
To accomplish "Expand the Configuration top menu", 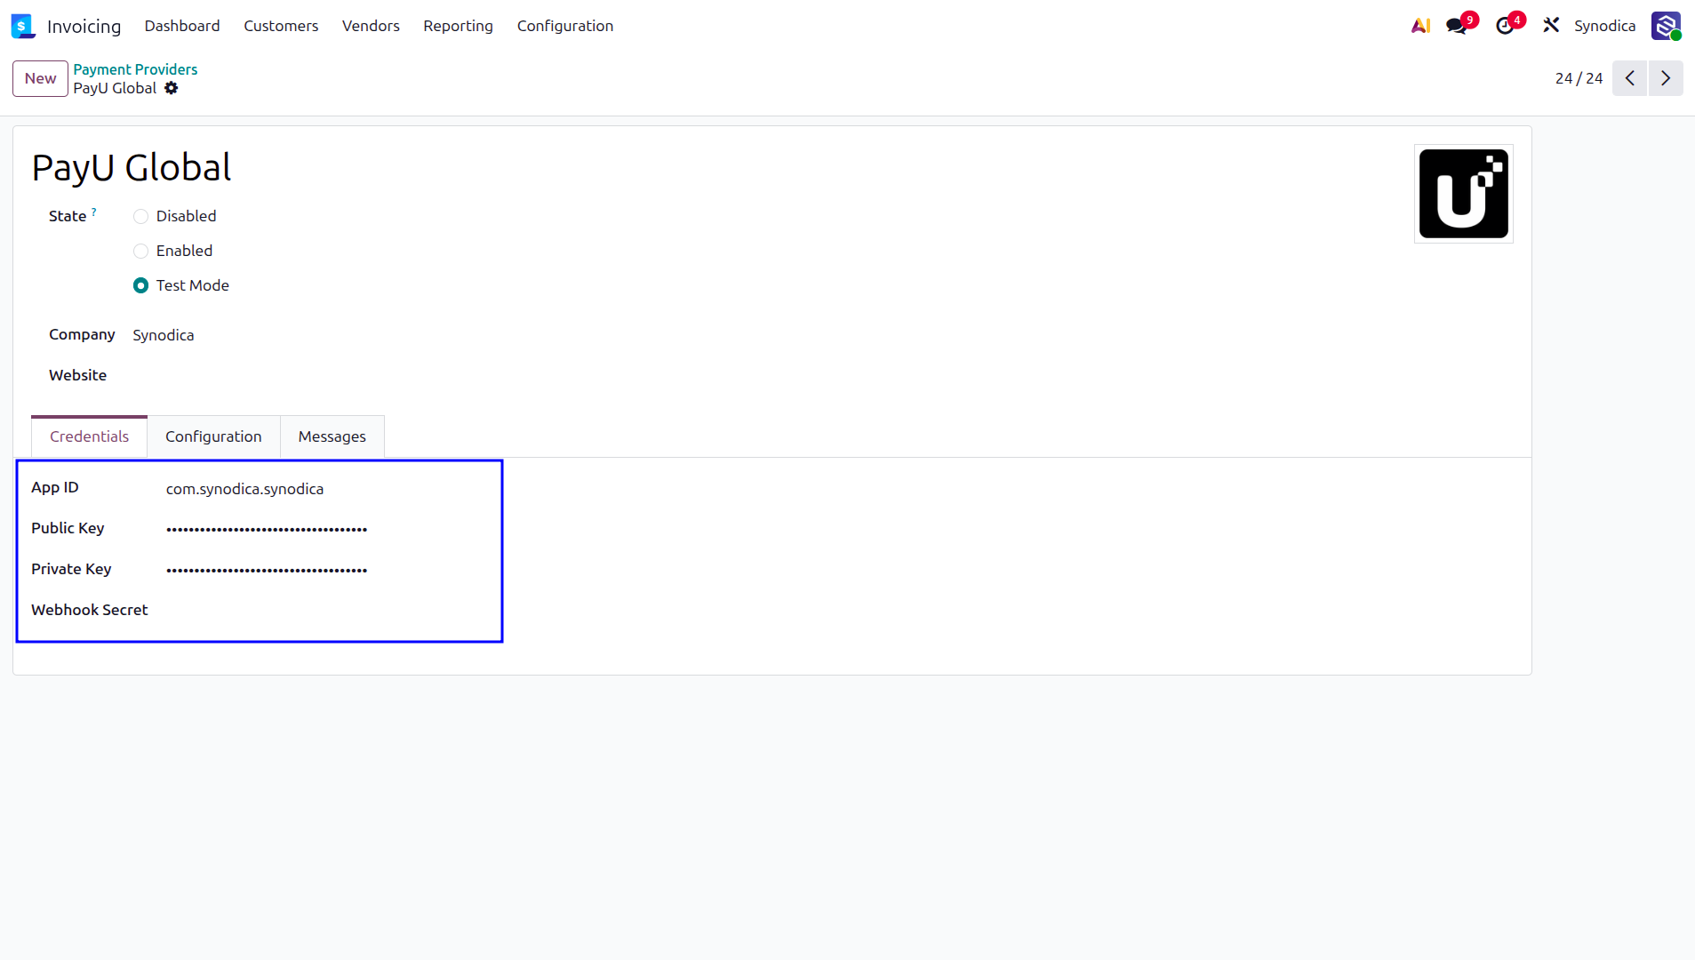I will pos(565,26).
